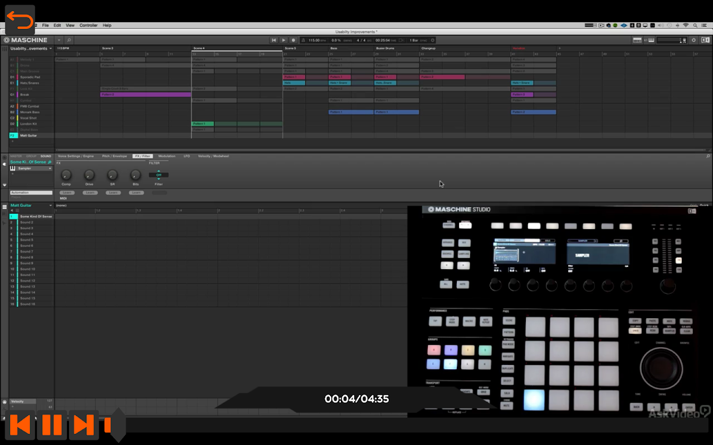Open the Controller menu
The width and height of the screenshot is (713, 445).
[x=88, y=25]
